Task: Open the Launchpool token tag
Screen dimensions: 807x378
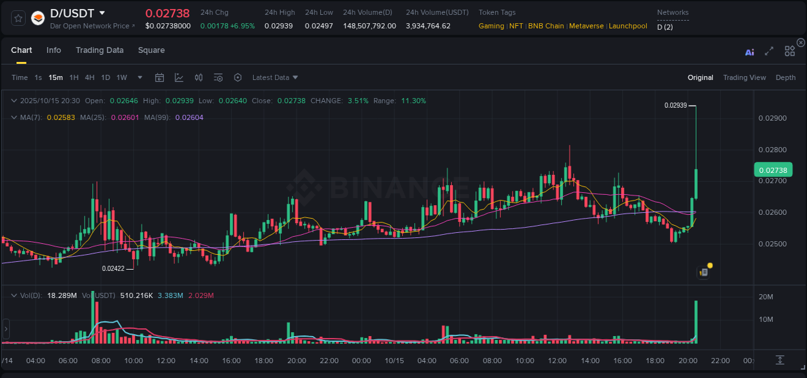Action: pyautogui.click(x=628, y=26)
